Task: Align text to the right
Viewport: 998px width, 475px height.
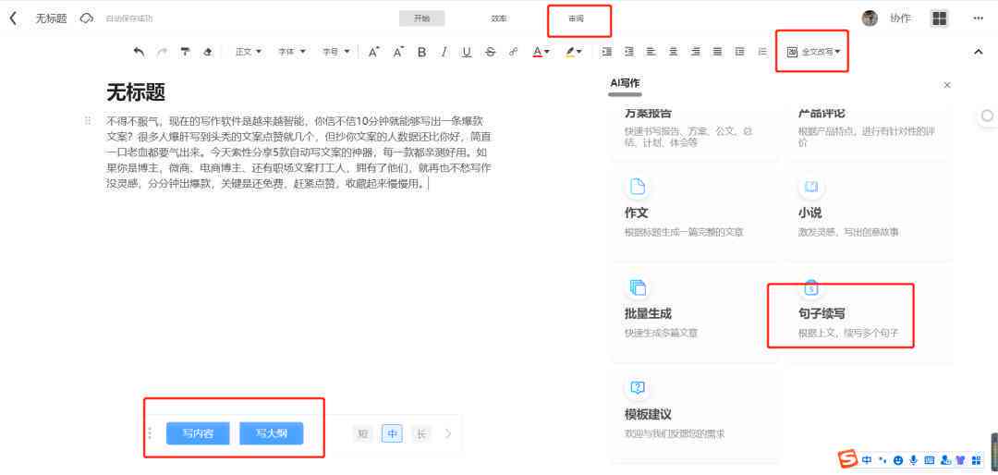Action: tap(696, 52)
